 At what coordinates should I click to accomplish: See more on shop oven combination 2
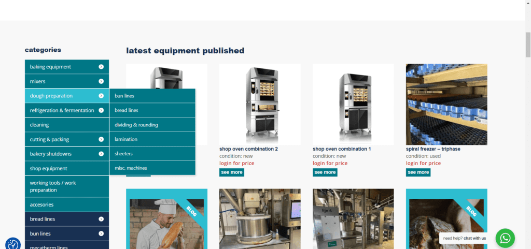click(232, 172)
